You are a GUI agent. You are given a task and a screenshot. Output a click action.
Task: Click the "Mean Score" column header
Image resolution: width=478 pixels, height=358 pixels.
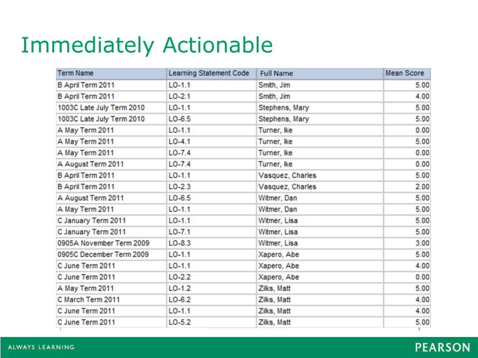coord(407,73)
